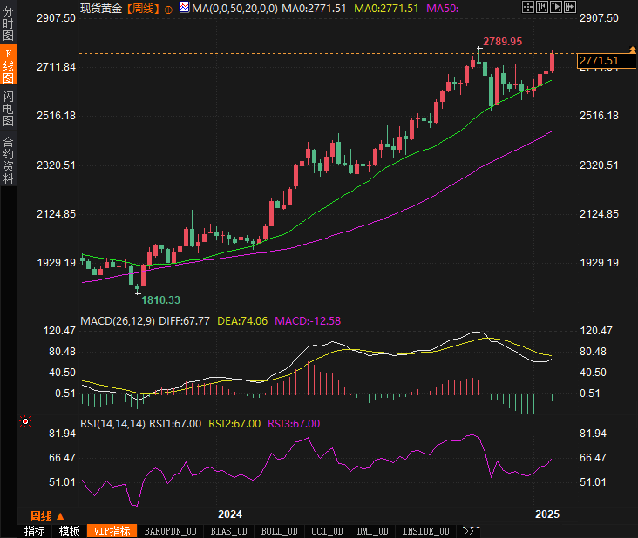Viewport: 638px width, 538px height.
Task: Click the 【周线】 period label in header
Action: tap(143, 8)
